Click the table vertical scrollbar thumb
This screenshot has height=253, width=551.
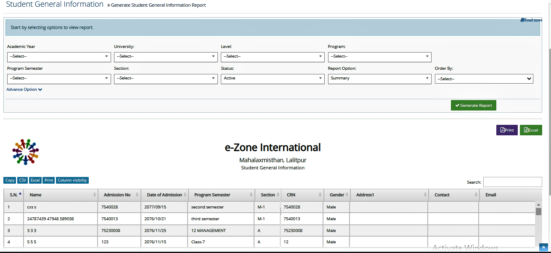[x=538, y=211]
